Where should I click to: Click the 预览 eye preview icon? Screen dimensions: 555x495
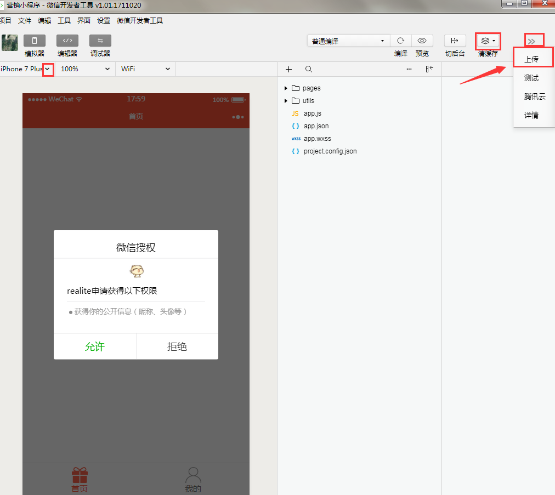click(x=422, y=41)
